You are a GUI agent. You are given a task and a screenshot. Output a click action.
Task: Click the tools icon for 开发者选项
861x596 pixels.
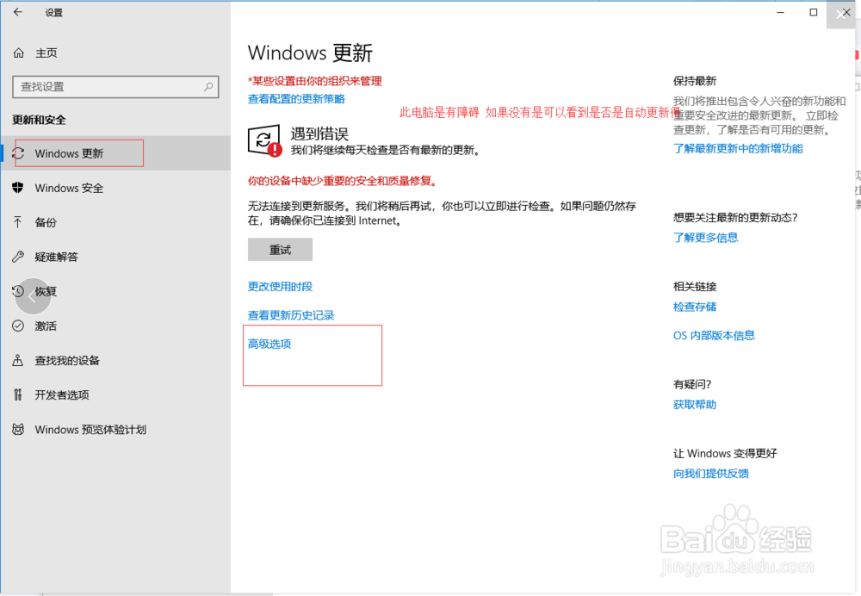click(18, 394)
